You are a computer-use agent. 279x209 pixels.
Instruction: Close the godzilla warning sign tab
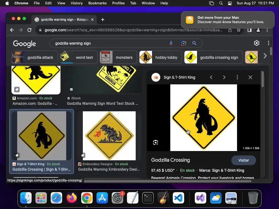click(x=92, y=20)
